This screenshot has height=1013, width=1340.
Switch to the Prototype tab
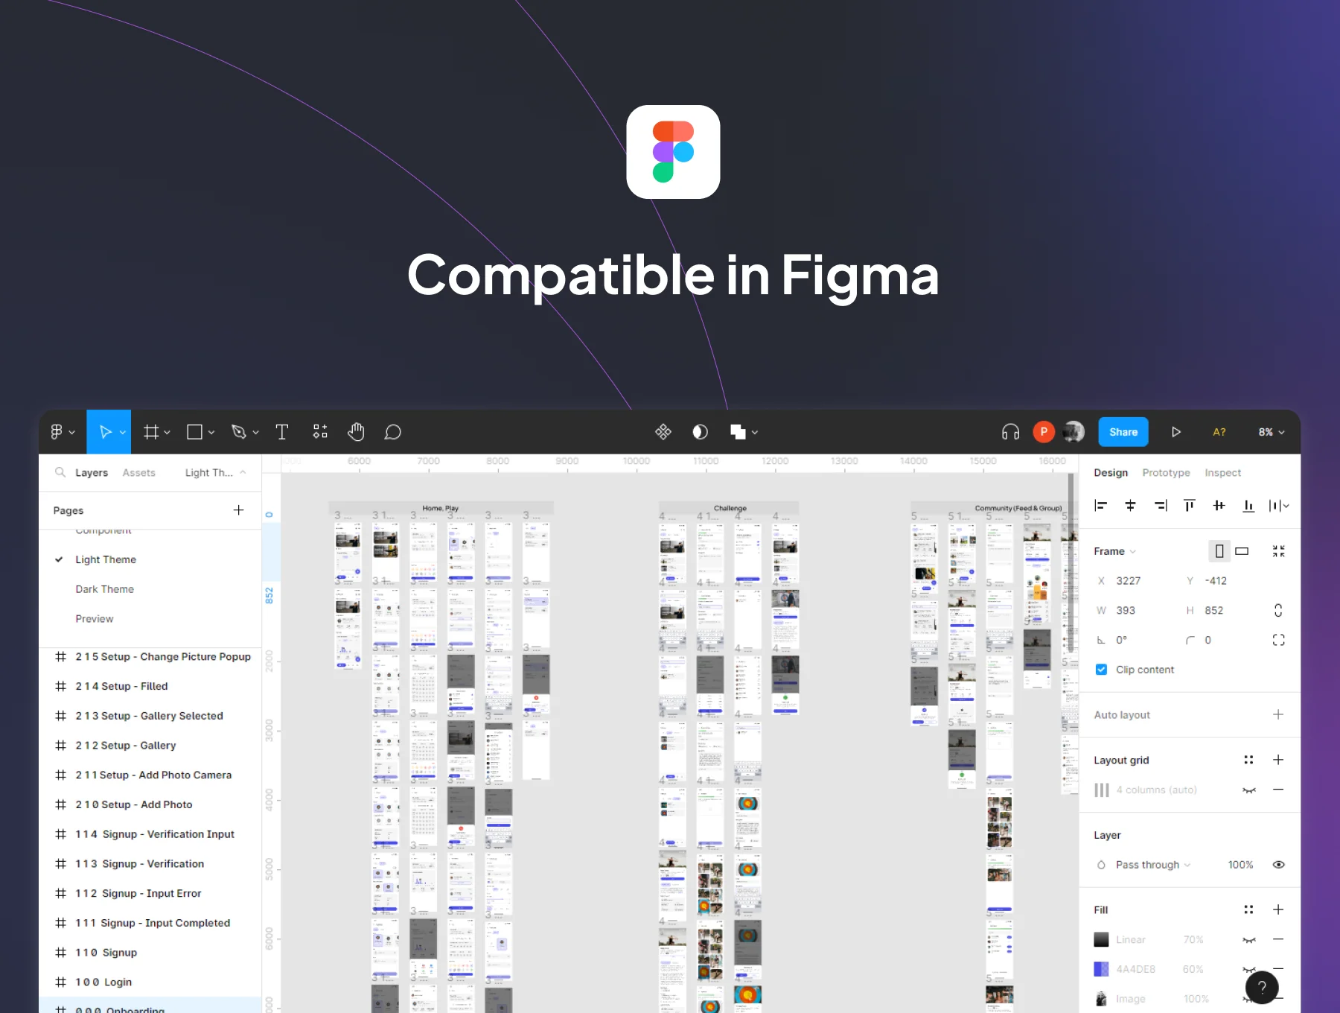pyautogui.click(x=1166, y=472)
